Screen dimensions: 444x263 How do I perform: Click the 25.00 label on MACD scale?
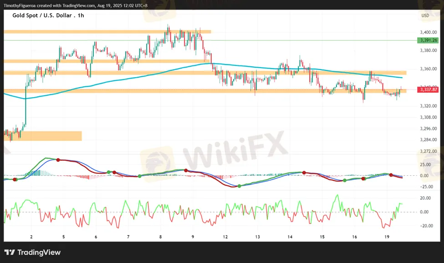[426, 165]
